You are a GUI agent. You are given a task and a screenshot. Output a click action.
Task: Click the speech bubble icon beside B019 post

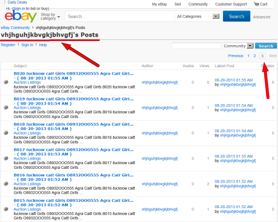(6, 108)
